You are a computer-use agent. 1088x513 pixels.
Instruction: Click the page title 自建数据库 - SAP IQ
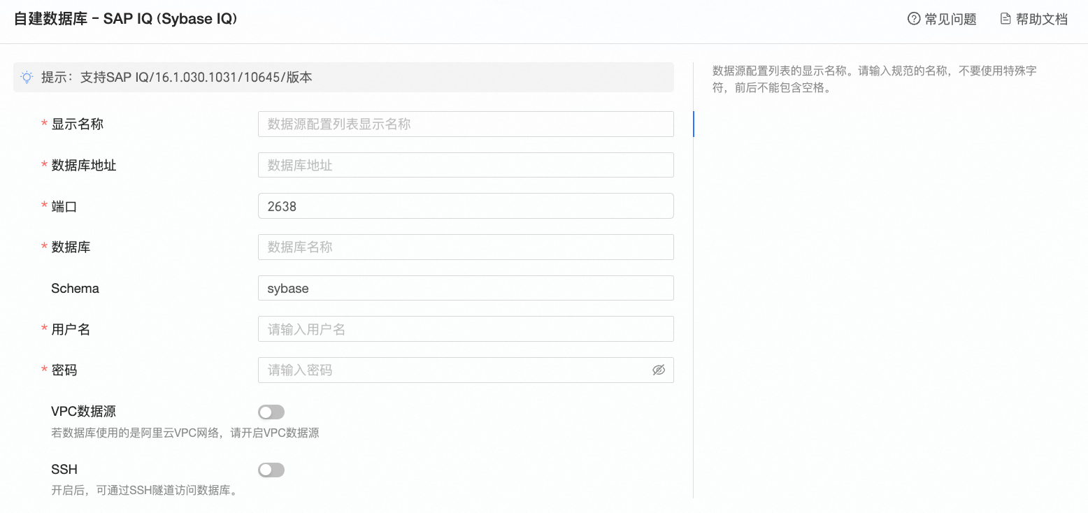point(126,19)
